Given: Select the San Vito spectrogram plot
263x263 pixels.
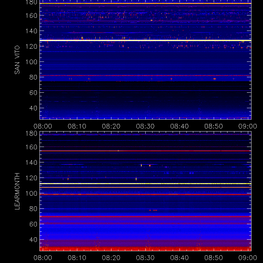Looking at the screenshot, I should [145, 60].
